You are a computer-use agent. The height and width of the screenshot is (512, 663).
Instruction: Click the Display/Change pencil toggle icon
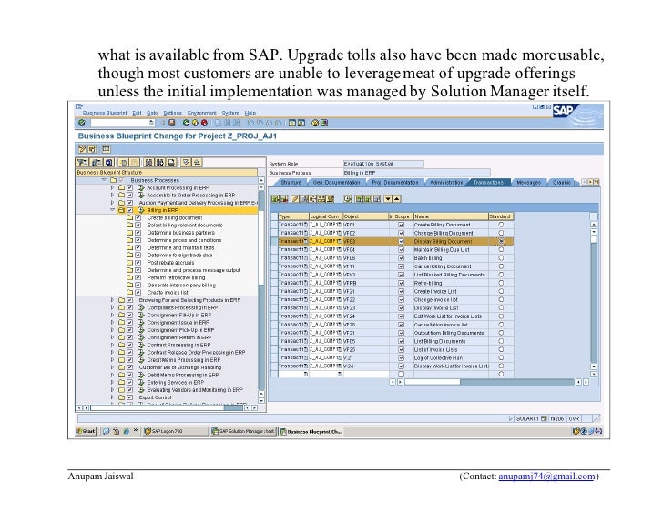(x=83, y=149)
